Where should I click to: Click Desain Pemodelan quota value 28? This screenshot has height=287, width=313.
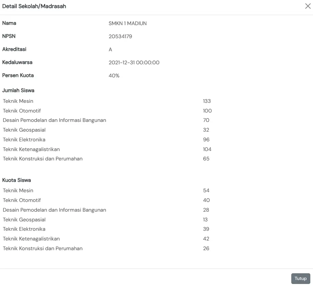pos(206,210)
